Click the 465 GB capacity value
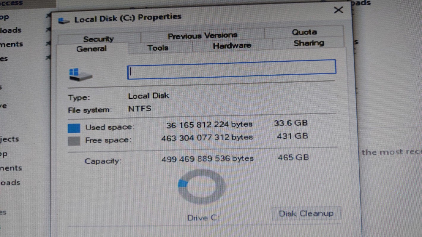 click(293, 157)
